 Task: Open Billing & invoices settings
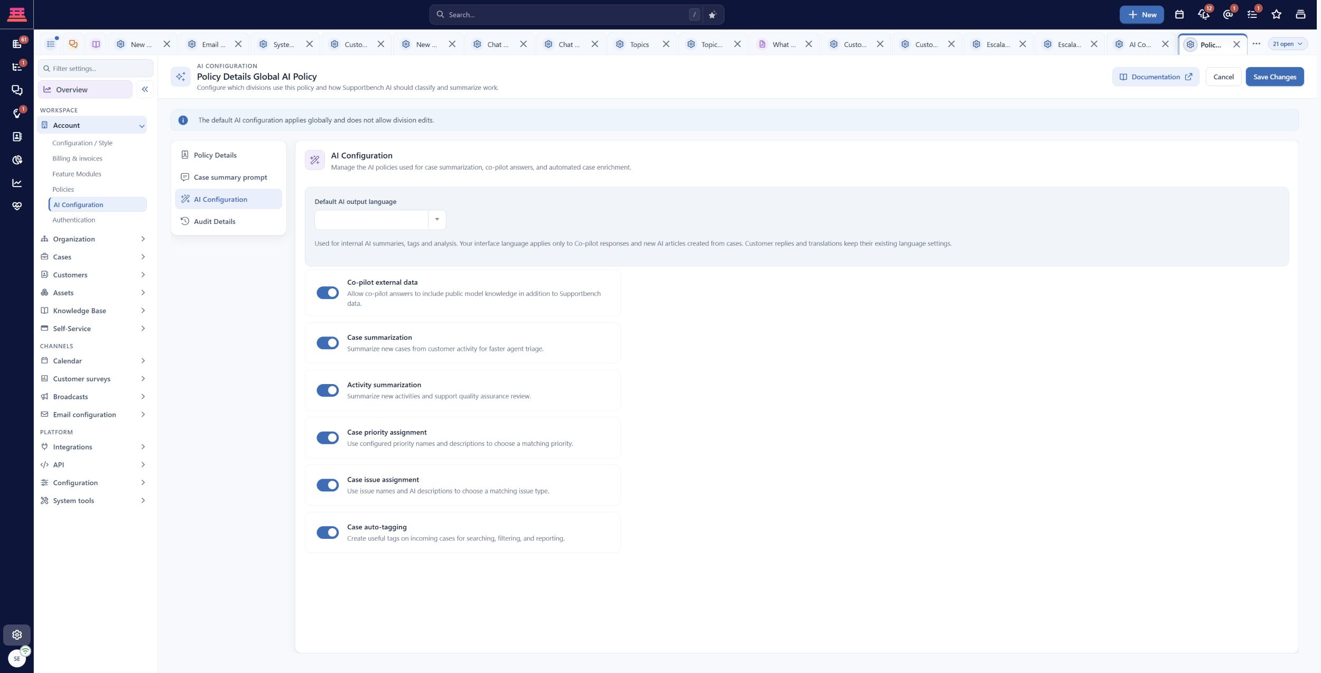click(x=77, y=158)
